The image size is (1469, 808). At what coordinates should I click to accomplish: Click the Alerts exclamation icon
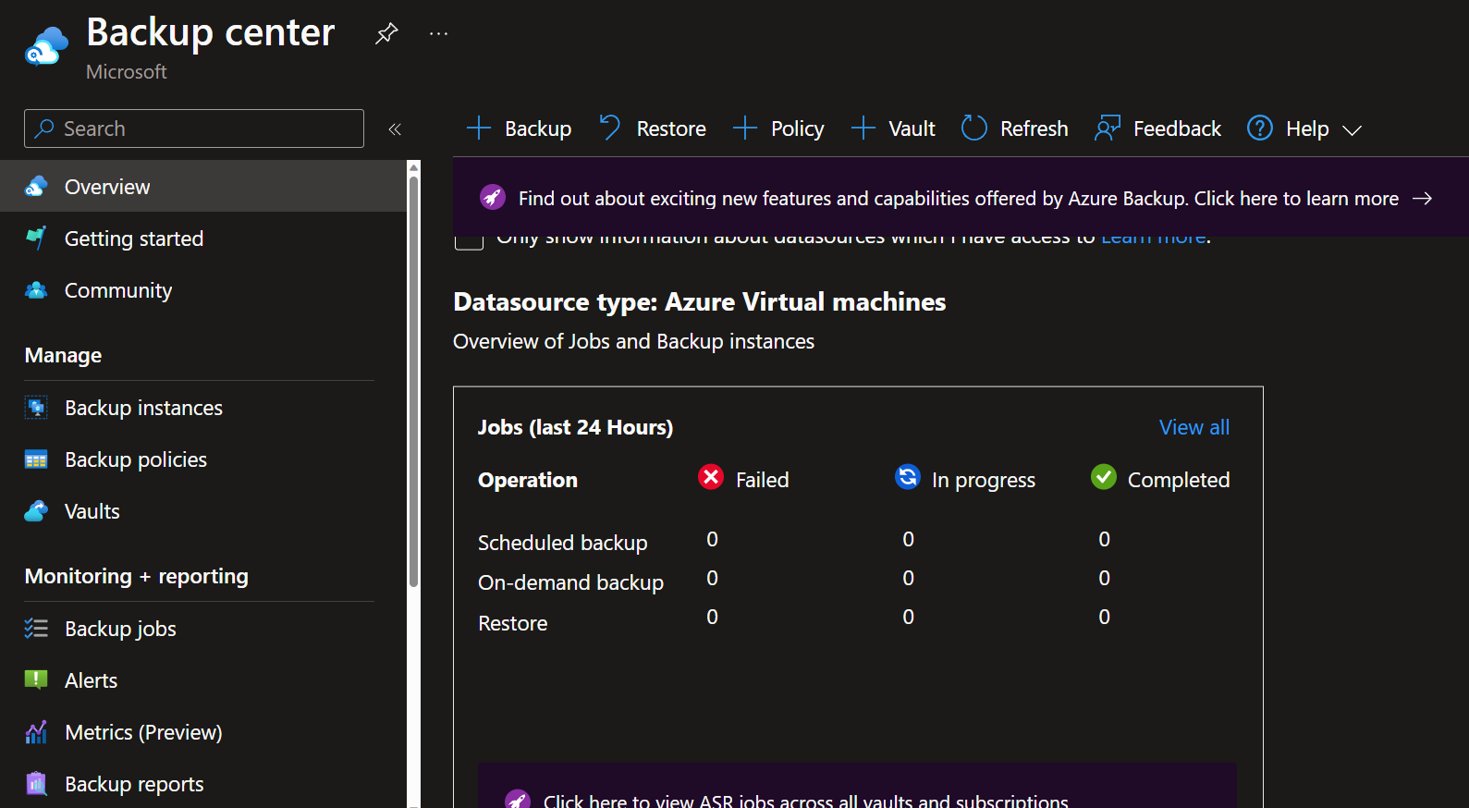click(36, 680)
